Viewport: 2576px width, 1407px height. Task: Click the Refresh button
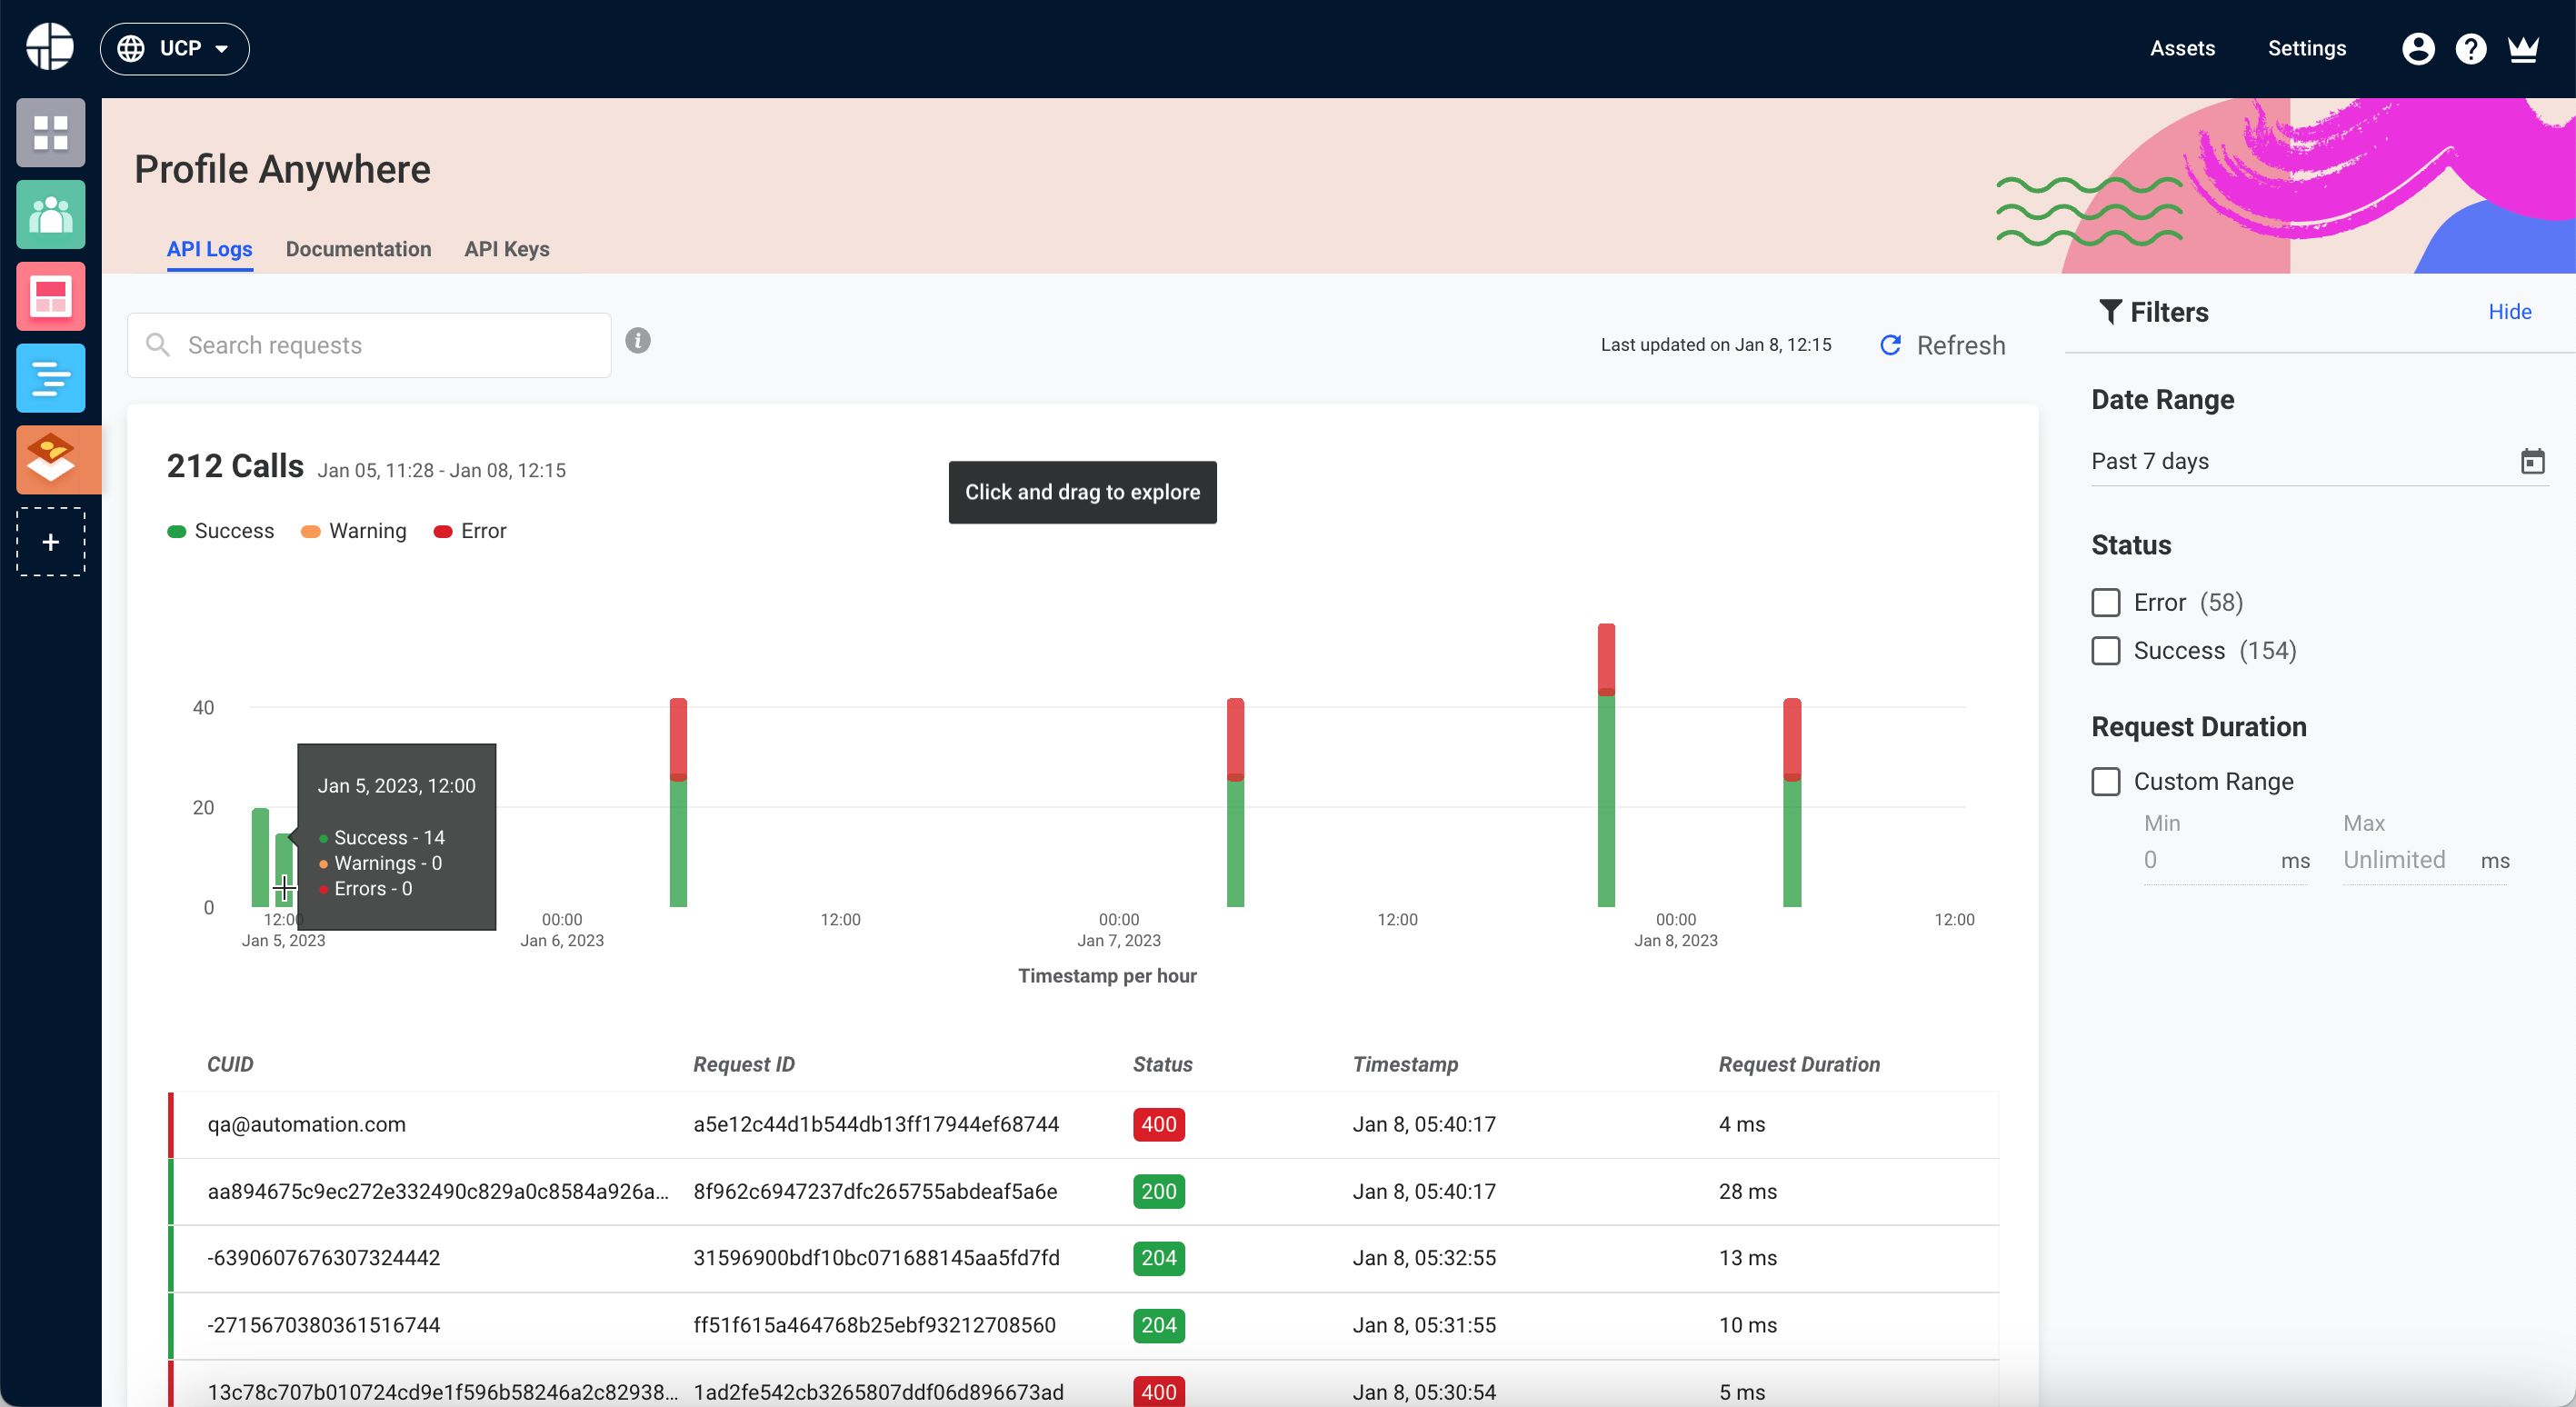1942,345
